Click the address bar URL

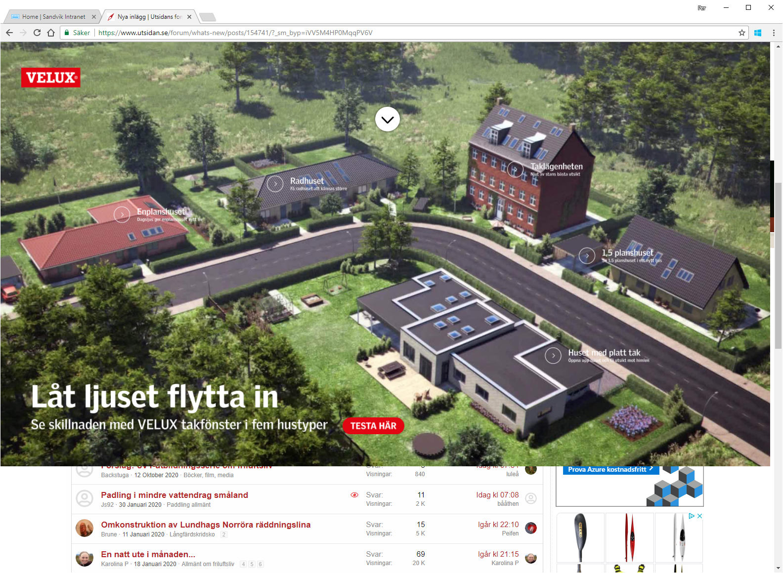(235, 33)
